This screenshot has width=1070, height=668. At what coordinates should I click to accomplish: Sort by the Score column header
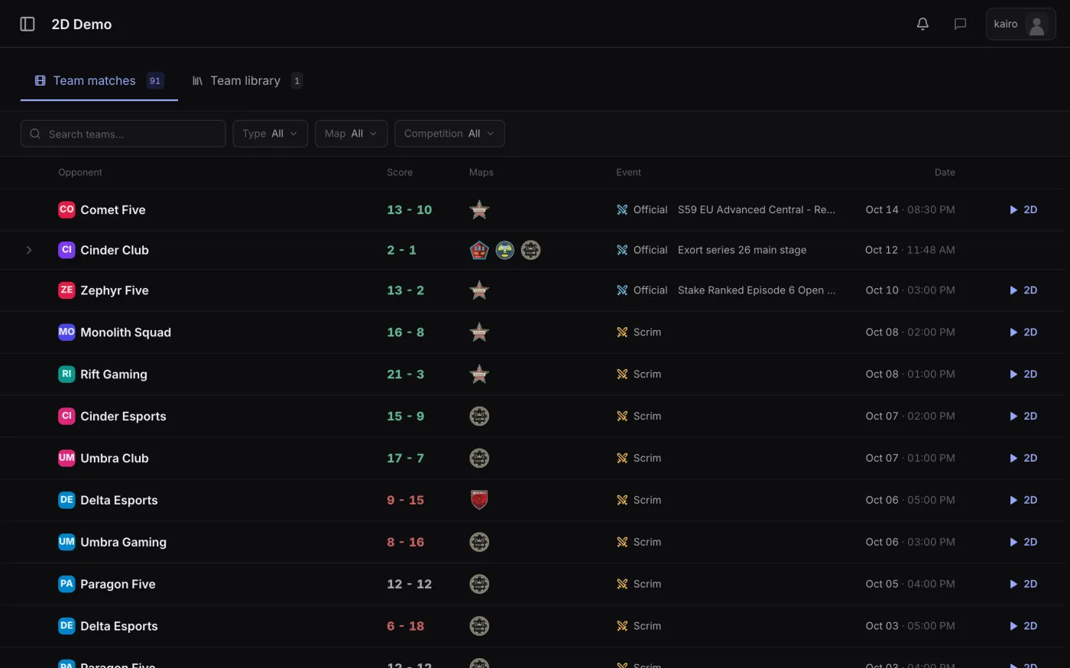tap(400, 173)
